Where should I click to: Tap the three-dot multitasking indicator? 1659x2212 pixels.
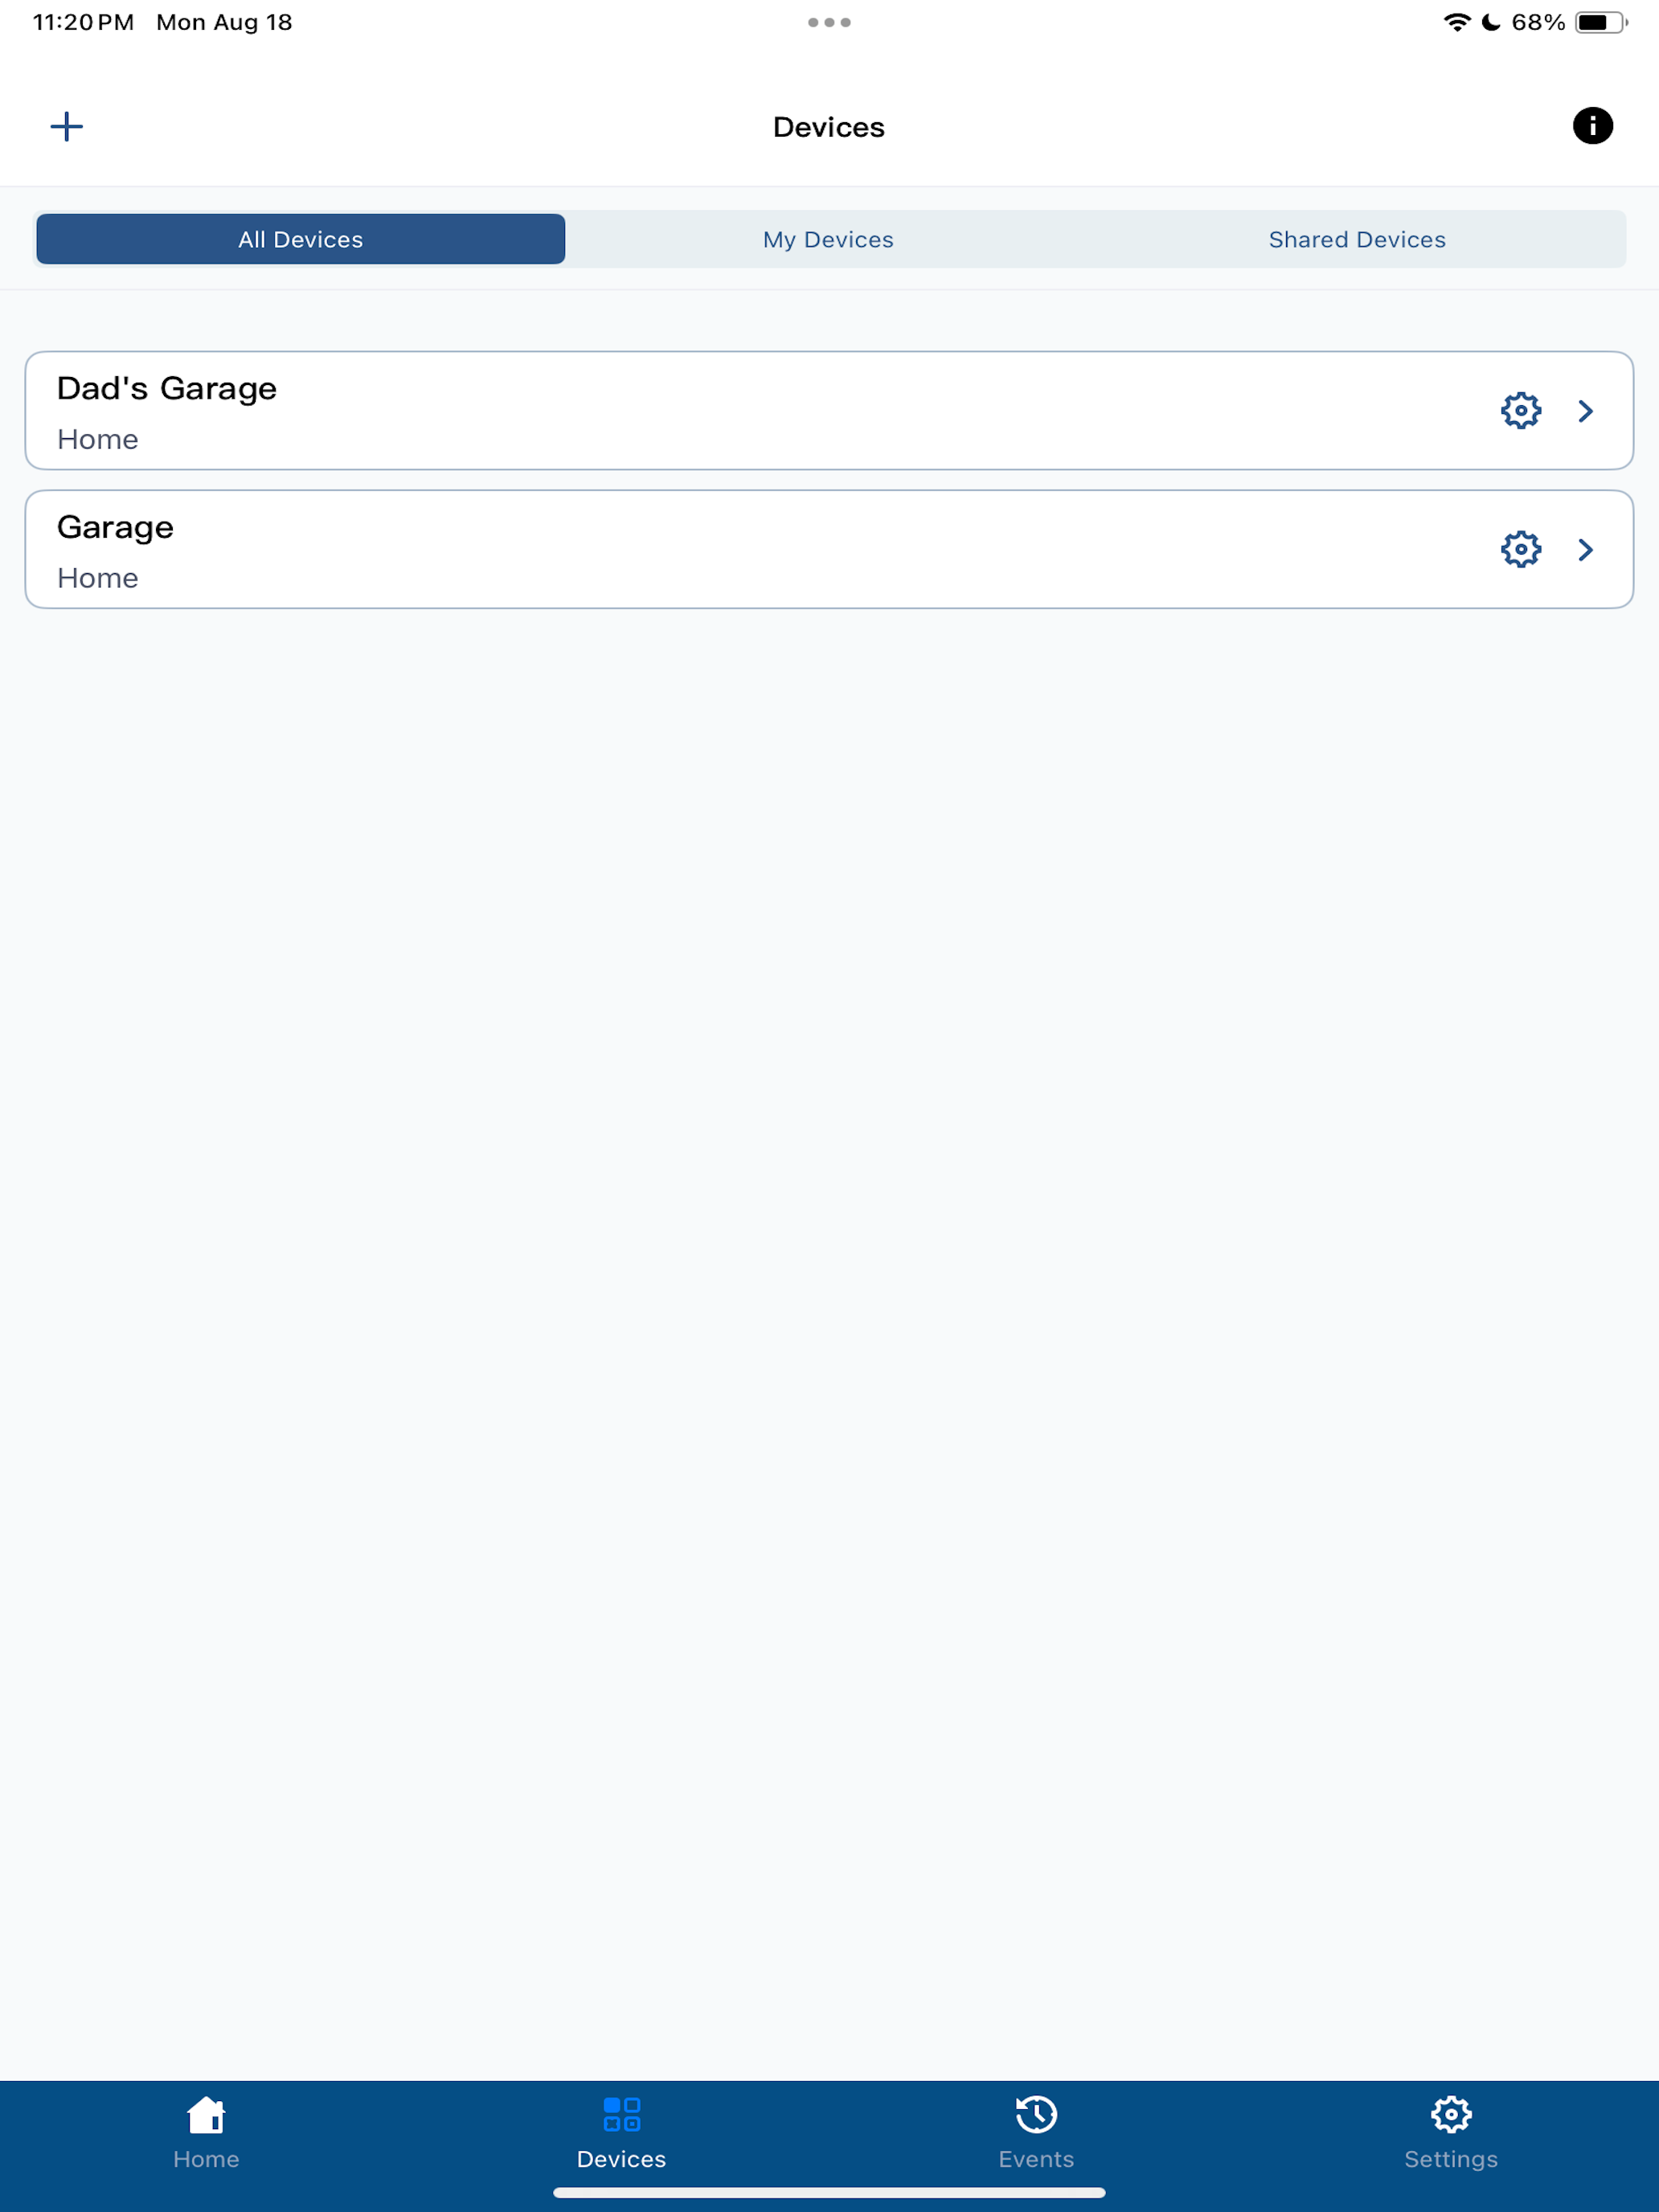[x=829, y=22]
